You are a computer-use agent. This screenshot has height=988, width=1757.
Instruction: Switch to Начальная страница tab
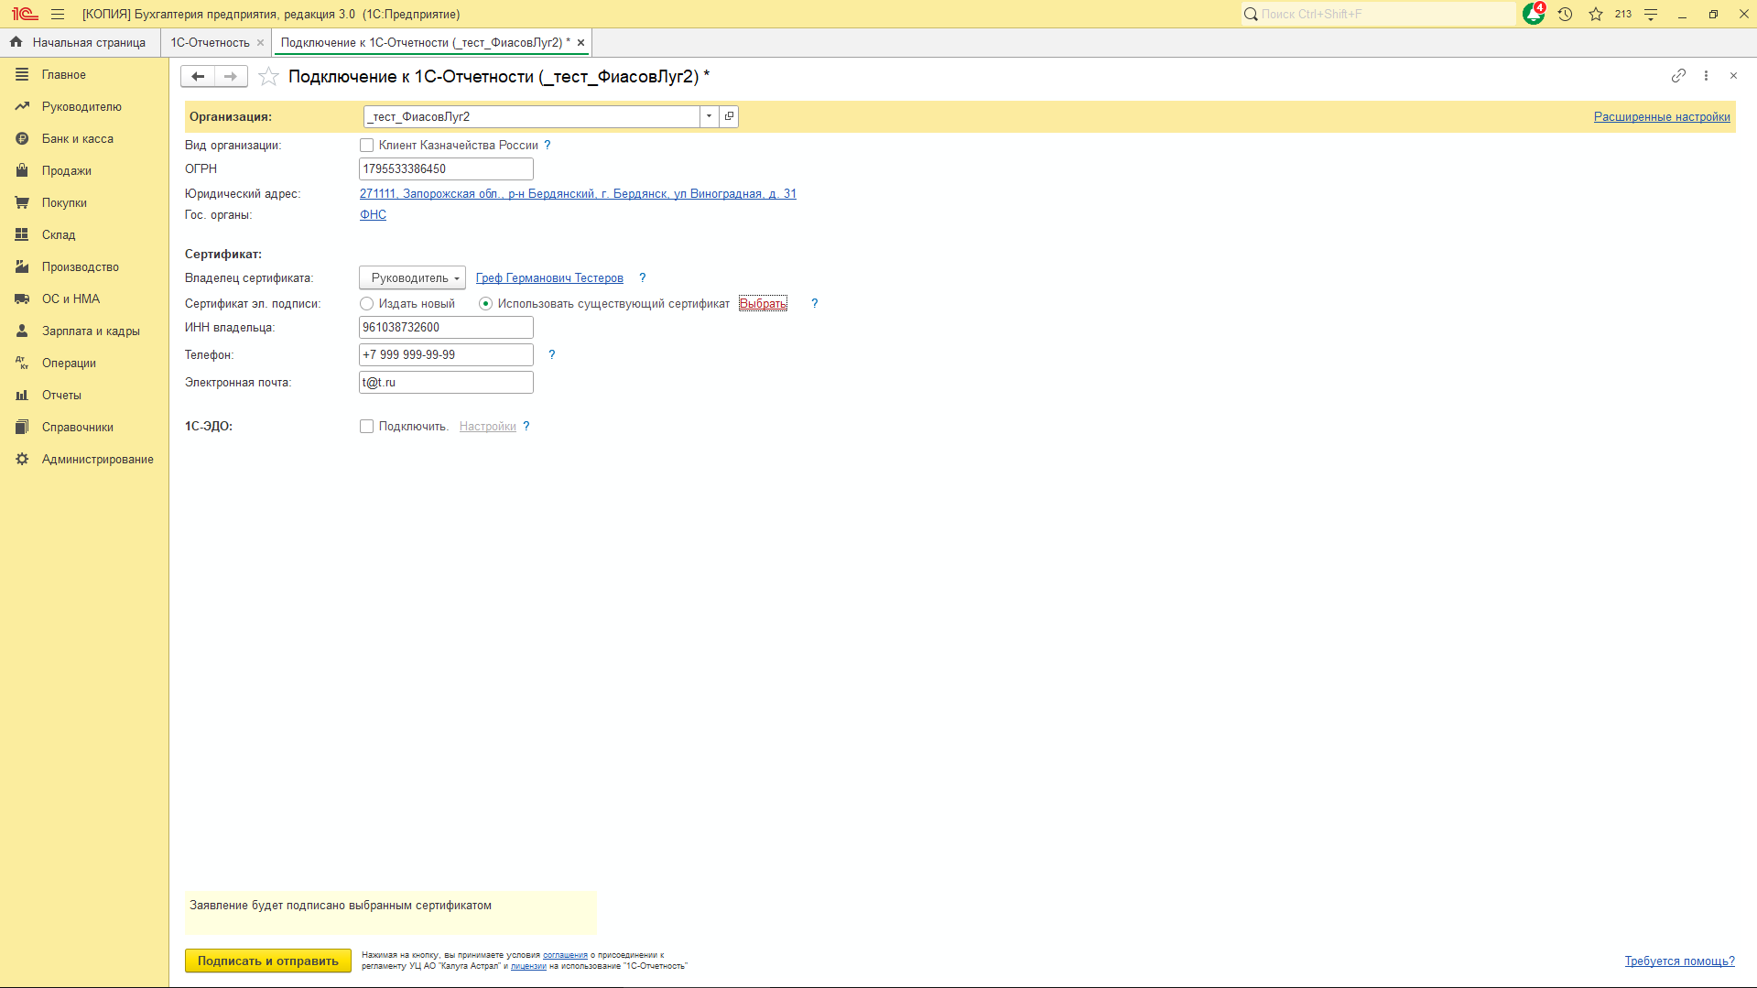click(79, 42)
